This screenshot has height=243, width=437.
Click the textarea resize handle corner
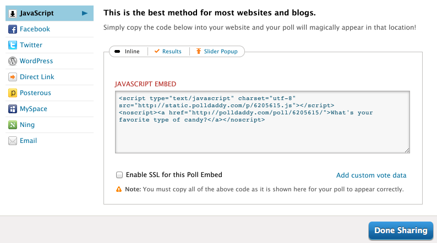click(407, 150)
